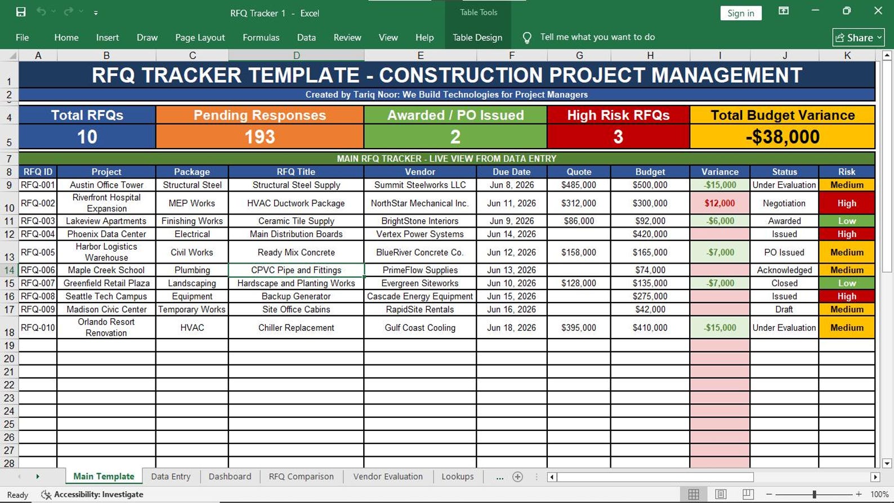The image size is (894, 503).
Task: Open the Data ribbon tab
Action: click(x=306, y=37)
